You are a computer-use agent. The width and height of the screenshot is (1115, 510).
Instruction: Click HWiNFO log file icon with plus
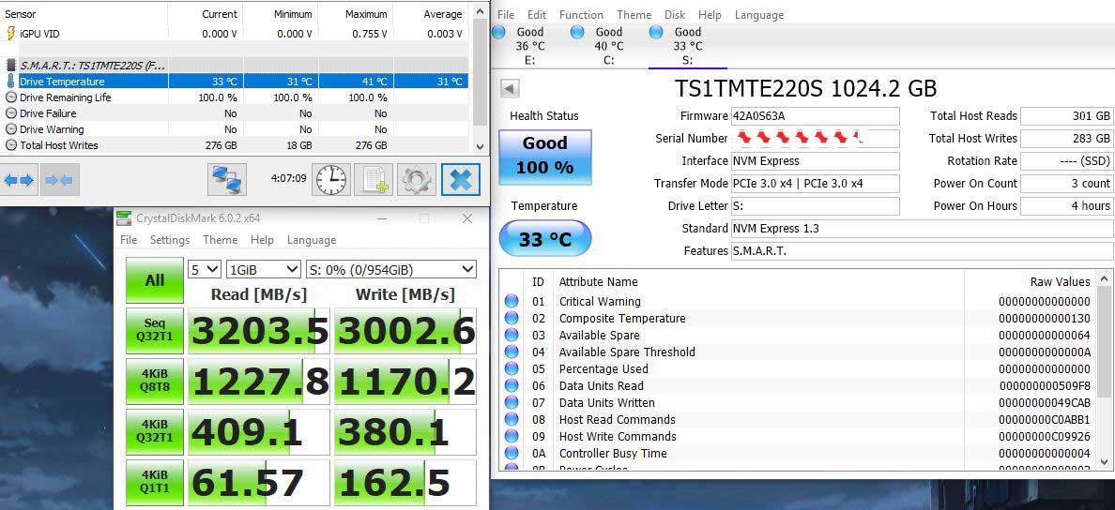pyautogui.click(x=374, y=180)
